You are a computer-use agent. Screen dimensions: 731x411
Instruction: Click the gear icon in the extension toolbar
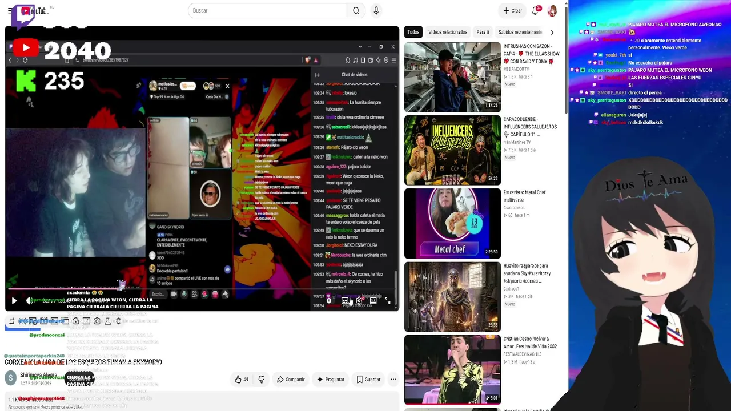click(x=118, y=321)
